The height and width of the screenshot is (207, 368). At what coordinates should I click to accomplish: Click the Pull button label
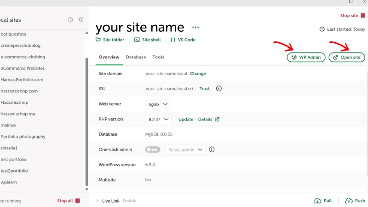[x=328, y=201]
